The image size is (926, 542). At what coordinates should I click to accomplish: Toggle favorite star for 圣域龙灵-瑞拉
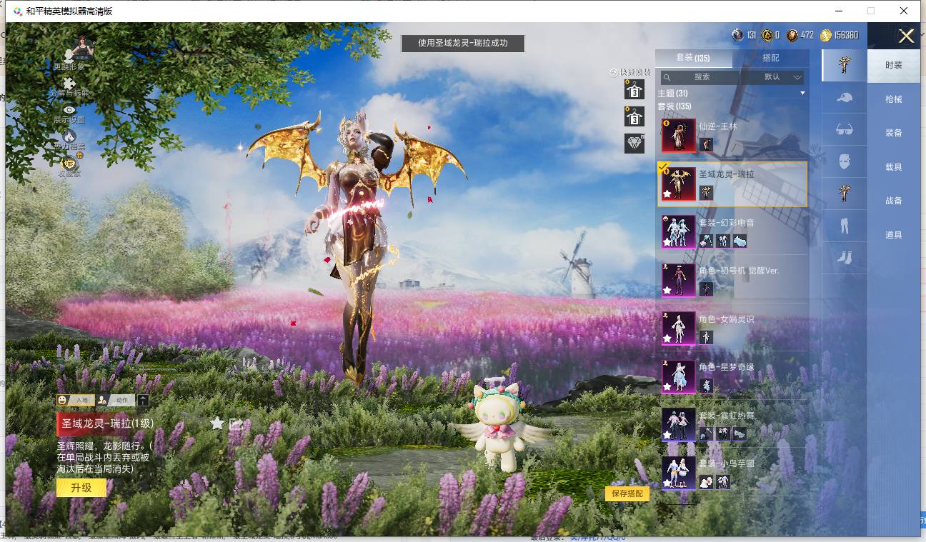coord(217,423)
